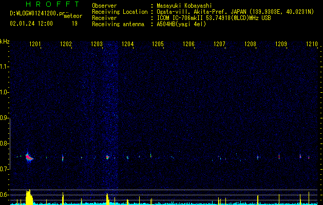The width and height of the screenshot is (323, 205).
Task: Click the 0.8 kHz frequency label
Action: click(x=5, y=143)
